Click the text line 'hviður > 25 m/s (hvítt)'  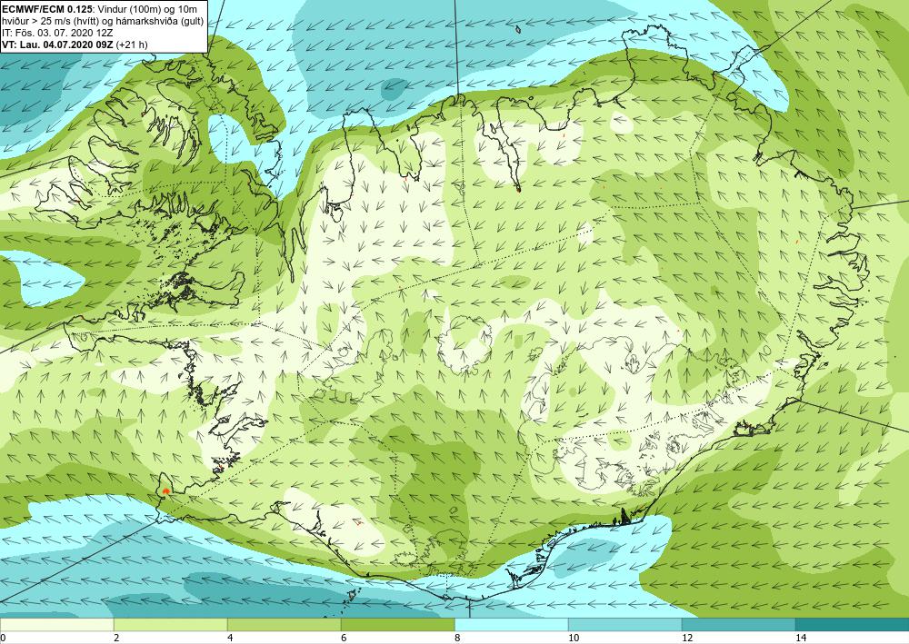tap(48, 22)
